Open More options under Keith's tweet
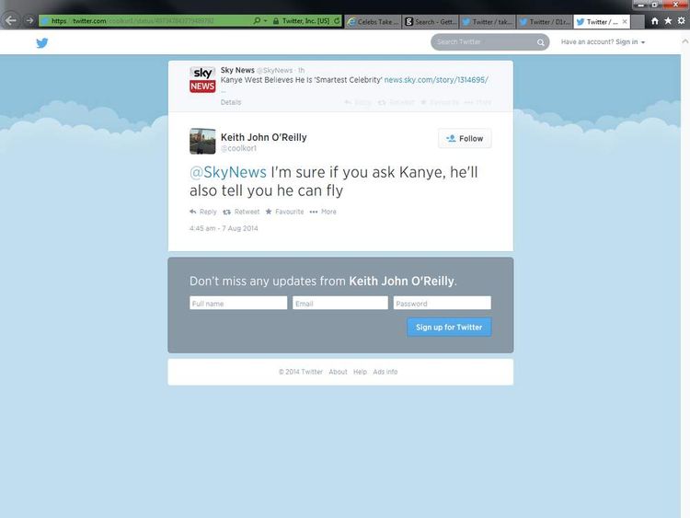 click(x=323, y=212)
